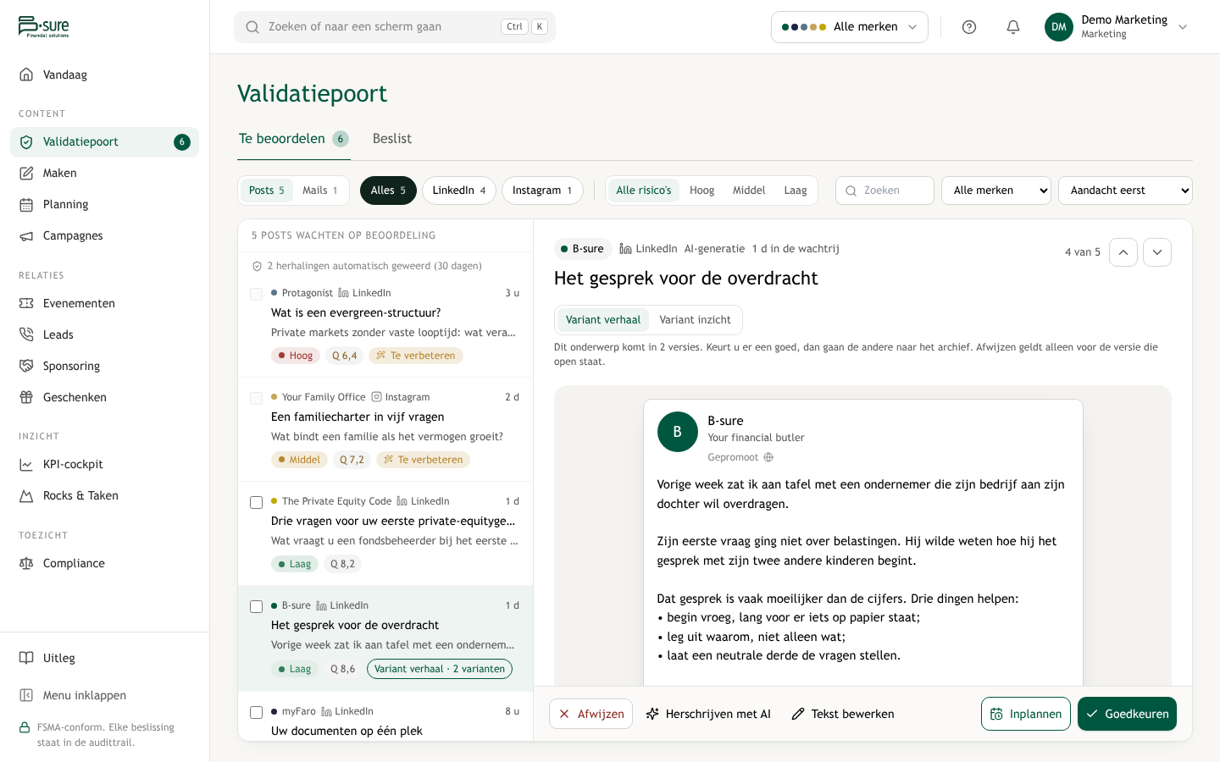Go to next post with down chevron

1157,252
